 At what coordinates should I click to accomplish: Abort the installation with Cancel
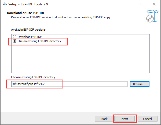point(148,119)
